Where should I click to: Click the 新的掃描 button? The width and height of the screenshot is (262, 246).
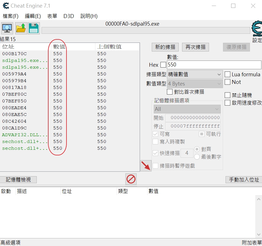[x=165, y=47]
